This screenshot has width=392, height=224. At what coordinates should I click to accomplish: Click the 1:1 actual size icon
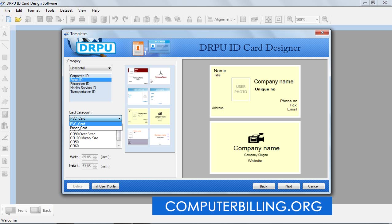(278, 19)
